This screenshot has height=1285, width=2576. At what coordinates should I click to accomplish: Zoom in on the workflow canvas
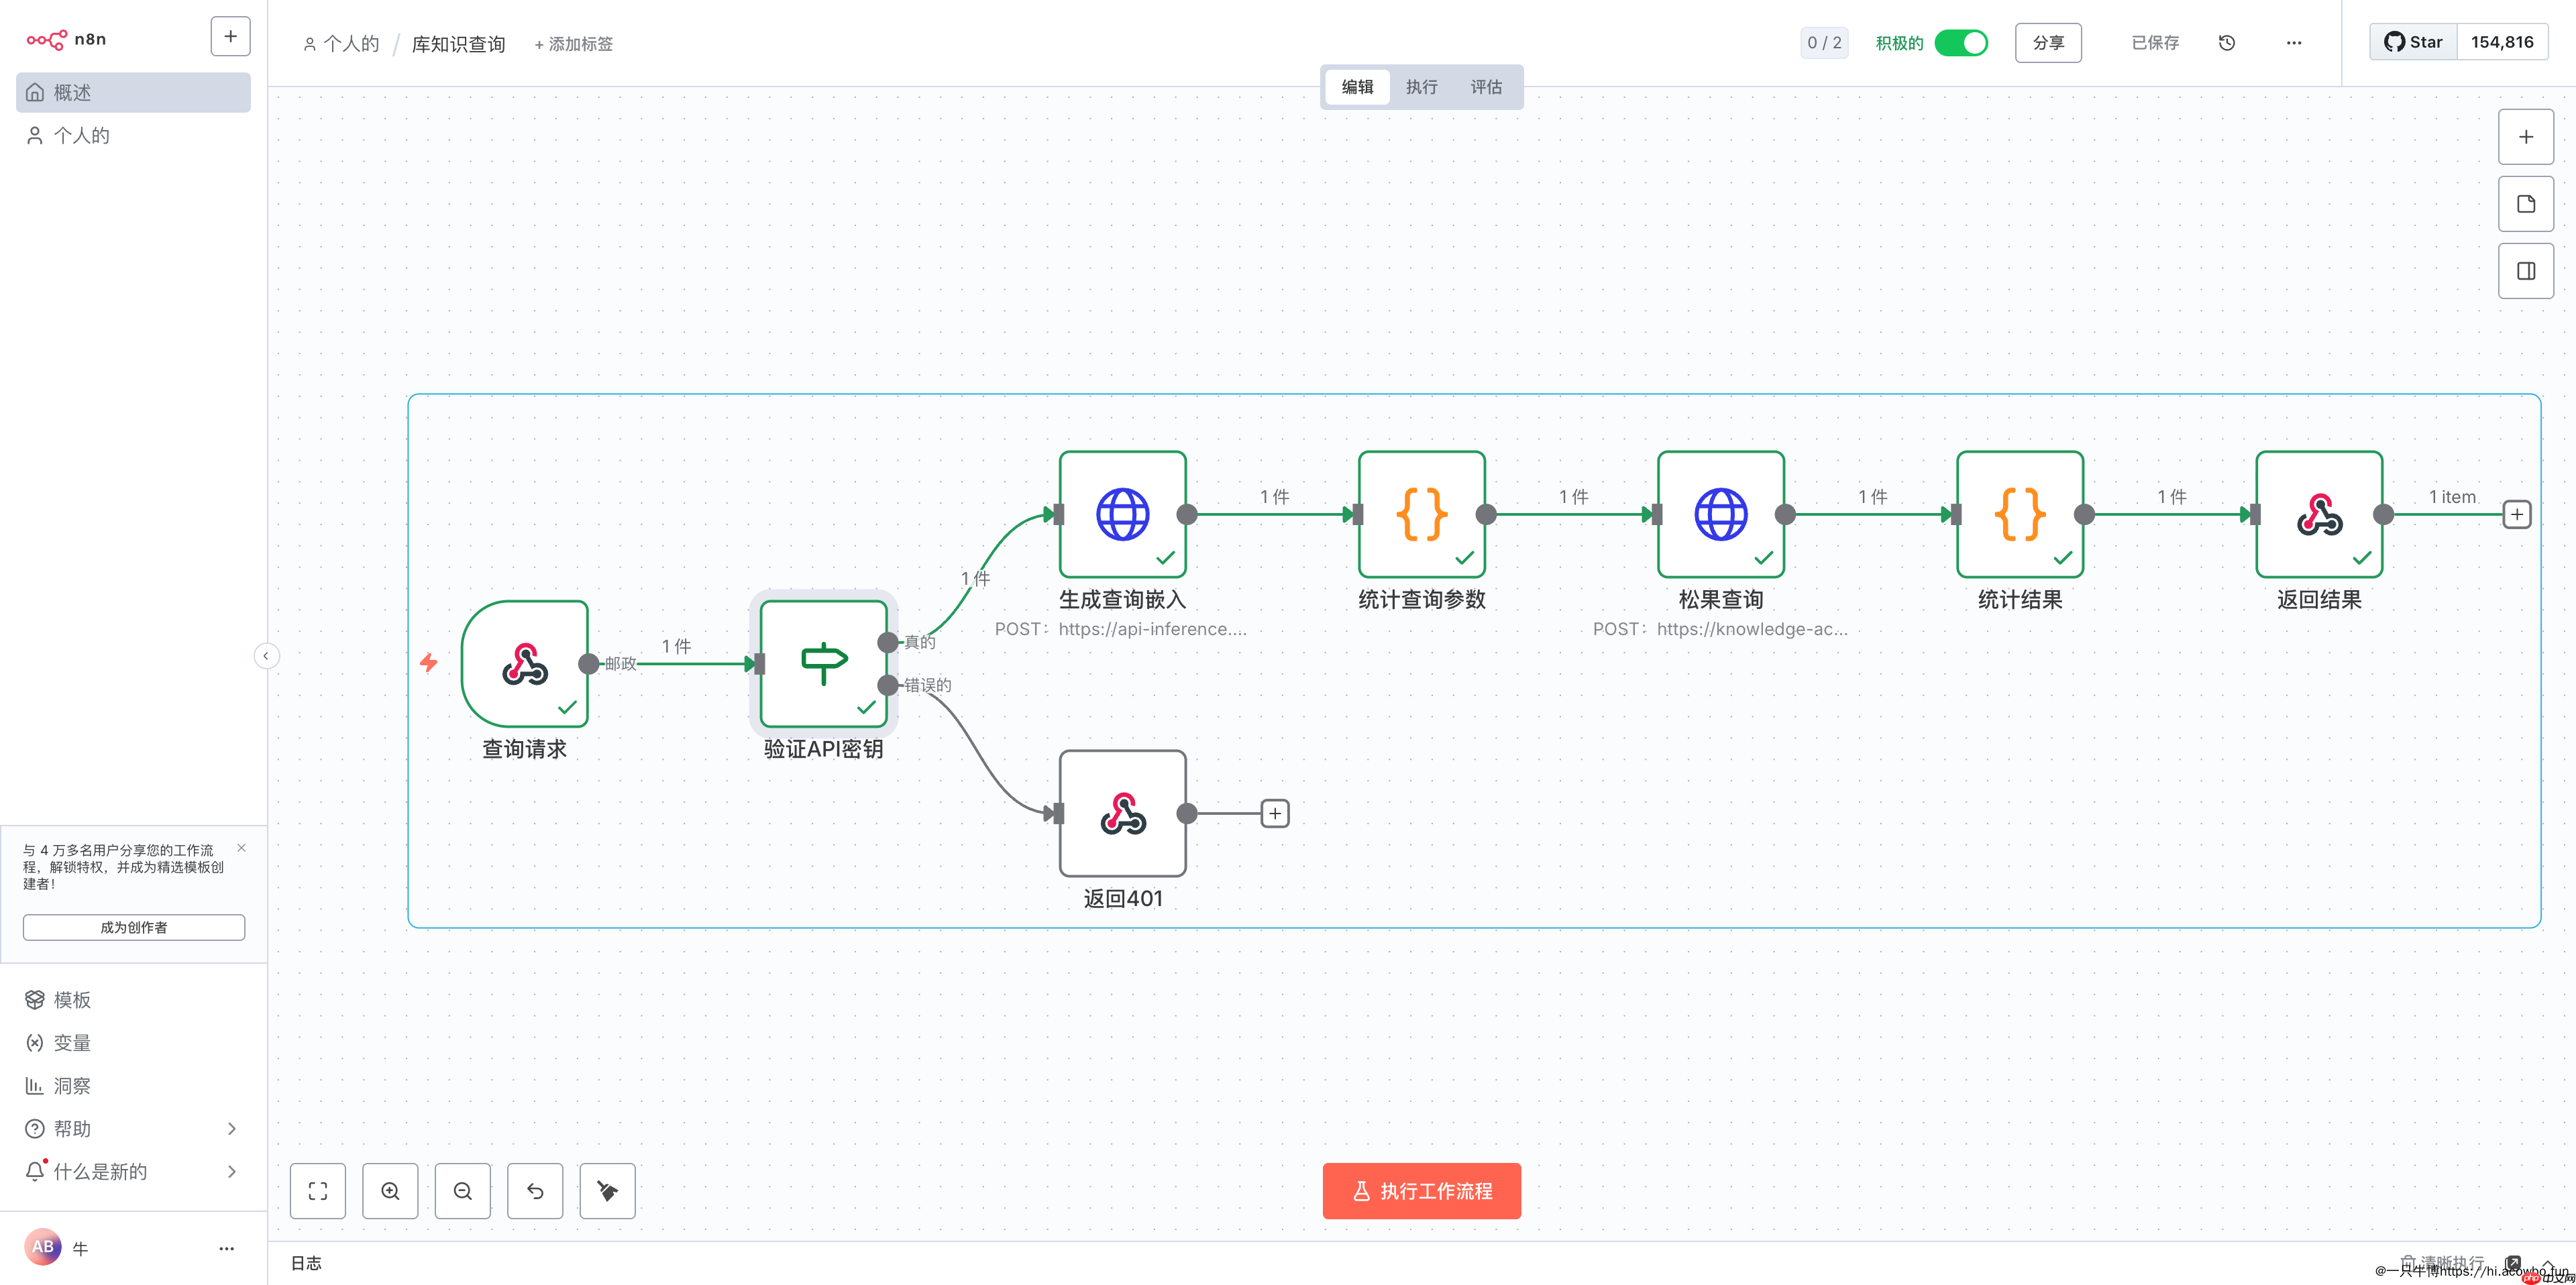click(x=390, y=1190)
